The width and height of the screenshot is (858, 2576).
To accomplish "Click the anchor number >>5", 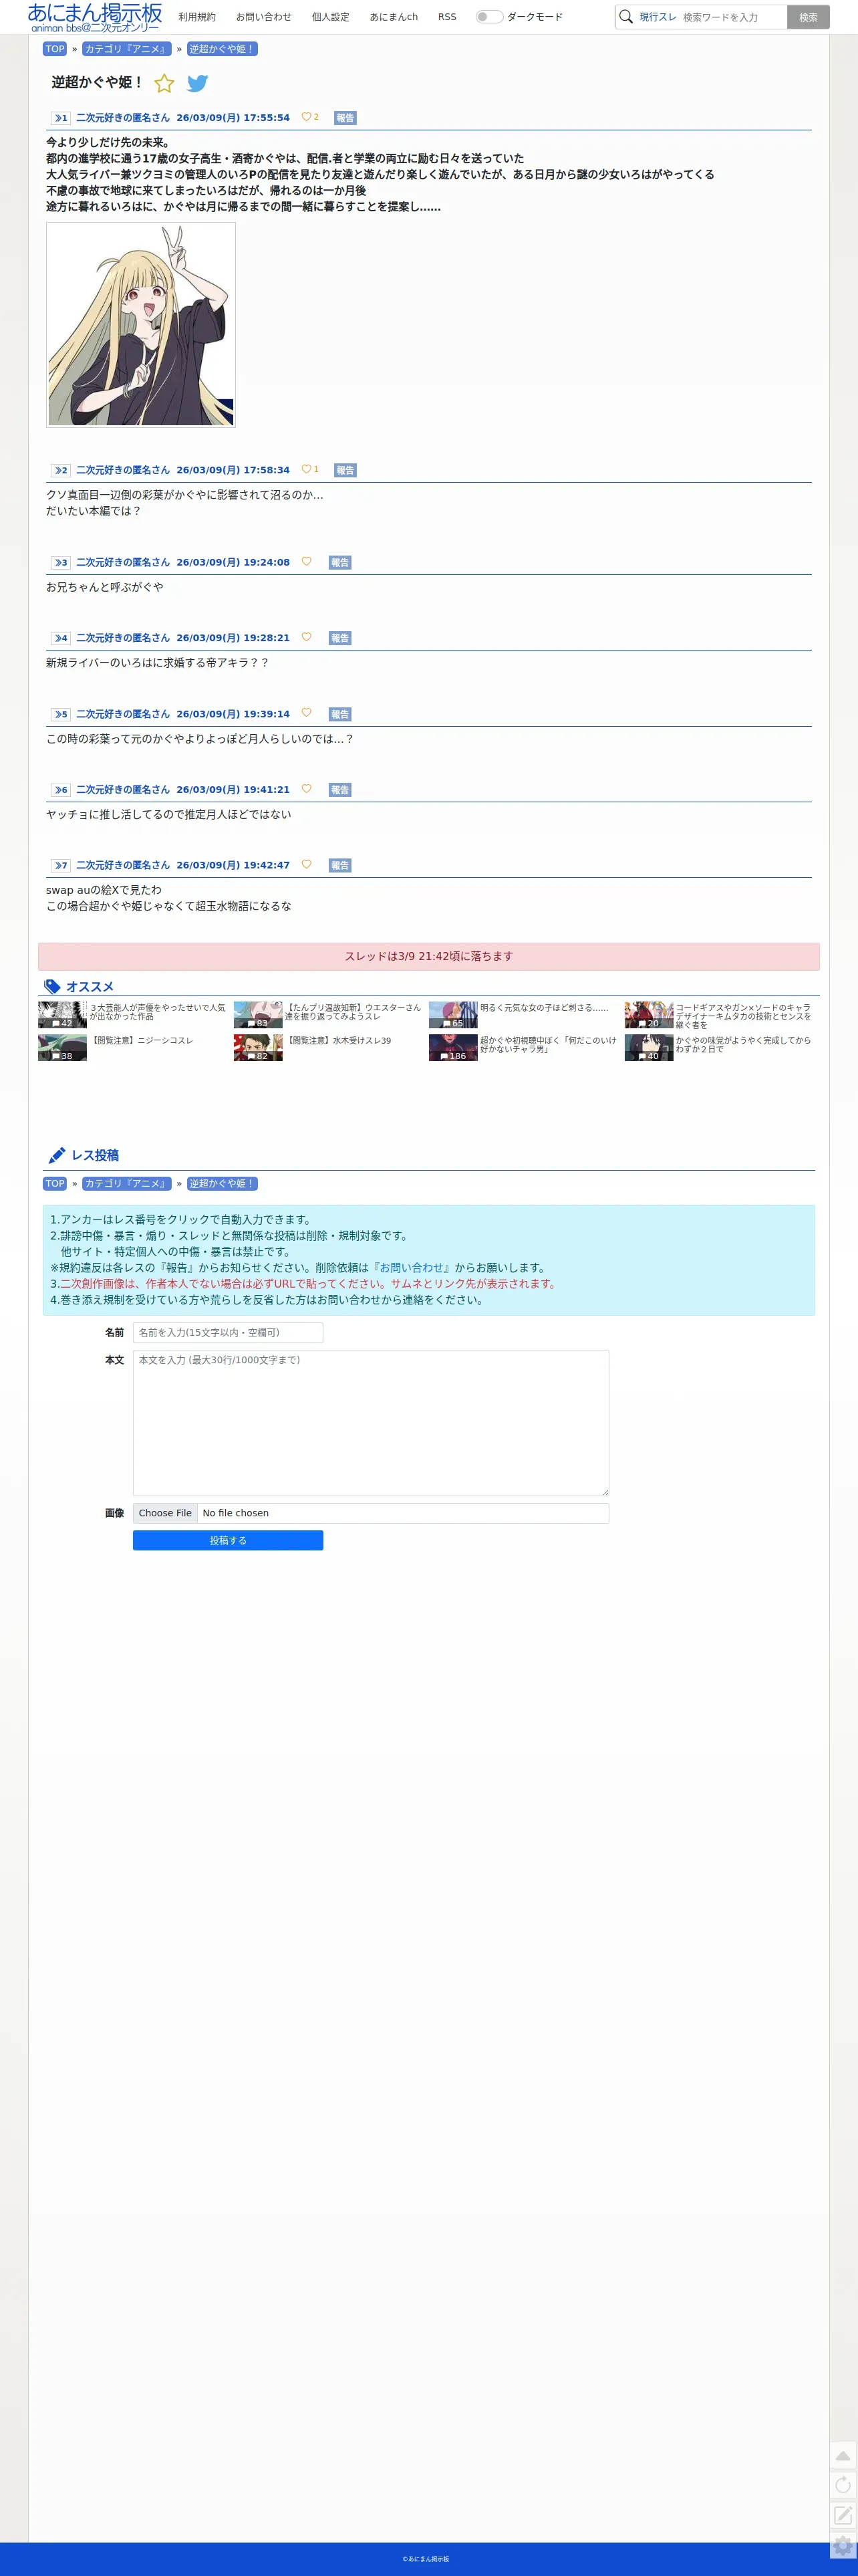I will coord(61,714).
